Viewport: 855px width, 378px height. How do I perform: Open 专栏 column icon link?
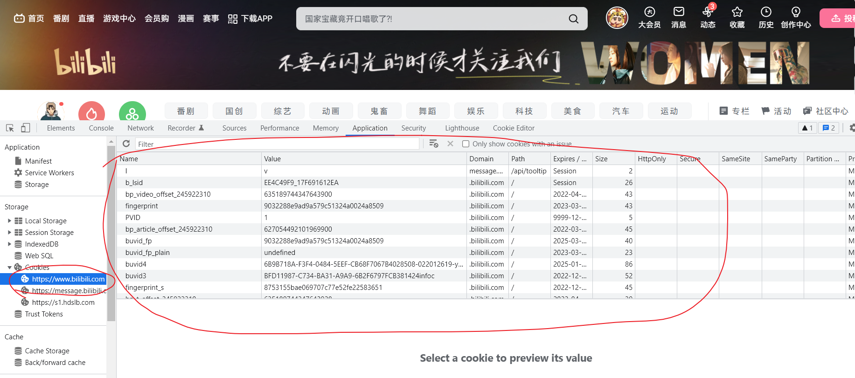coord(734,111)
